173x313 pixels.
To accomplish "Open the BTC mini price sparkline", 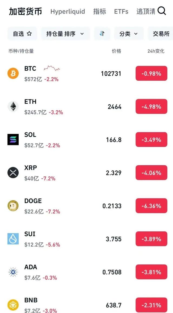I will point(52,68).
